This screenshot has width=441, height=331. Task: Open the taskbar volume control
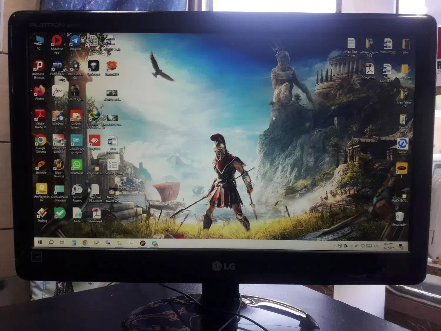click(357, 246)
